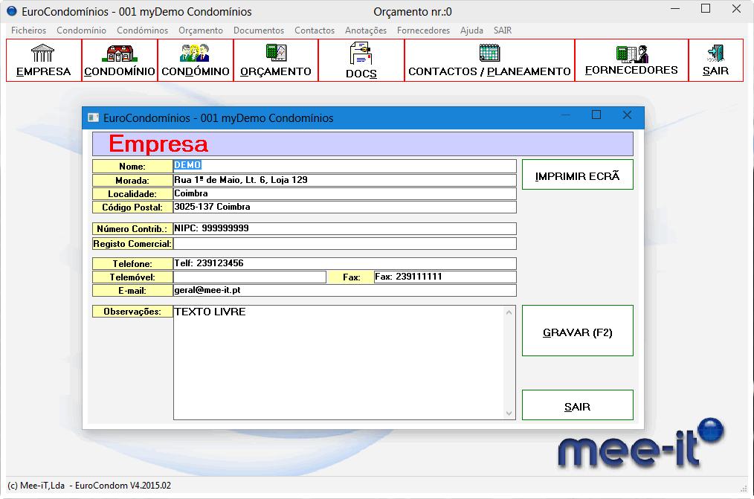The image size is (754, 499).
Task: Click the Condomínio house icon
Action: tap(119, 54)
